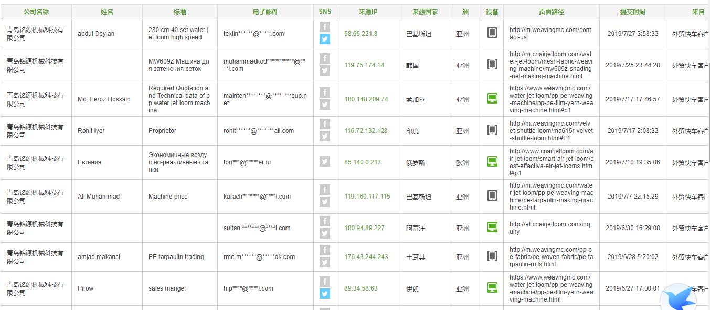Click IP address 85.140.0.217
This screenshot has height=310, width=710.
point(362,162)
